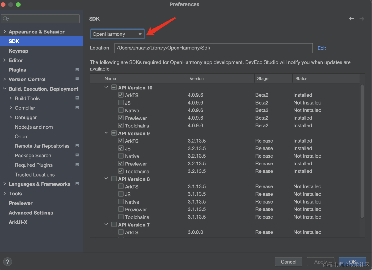Expand Appearance & Behavior settings group

(x=4, y=31)
